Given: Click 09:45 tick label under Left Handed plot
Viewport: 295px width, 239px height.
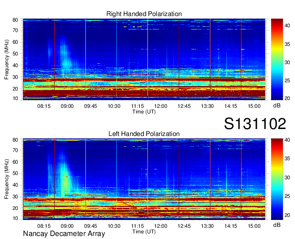Looking at the screenshot, I should click(x=91, y=226).
